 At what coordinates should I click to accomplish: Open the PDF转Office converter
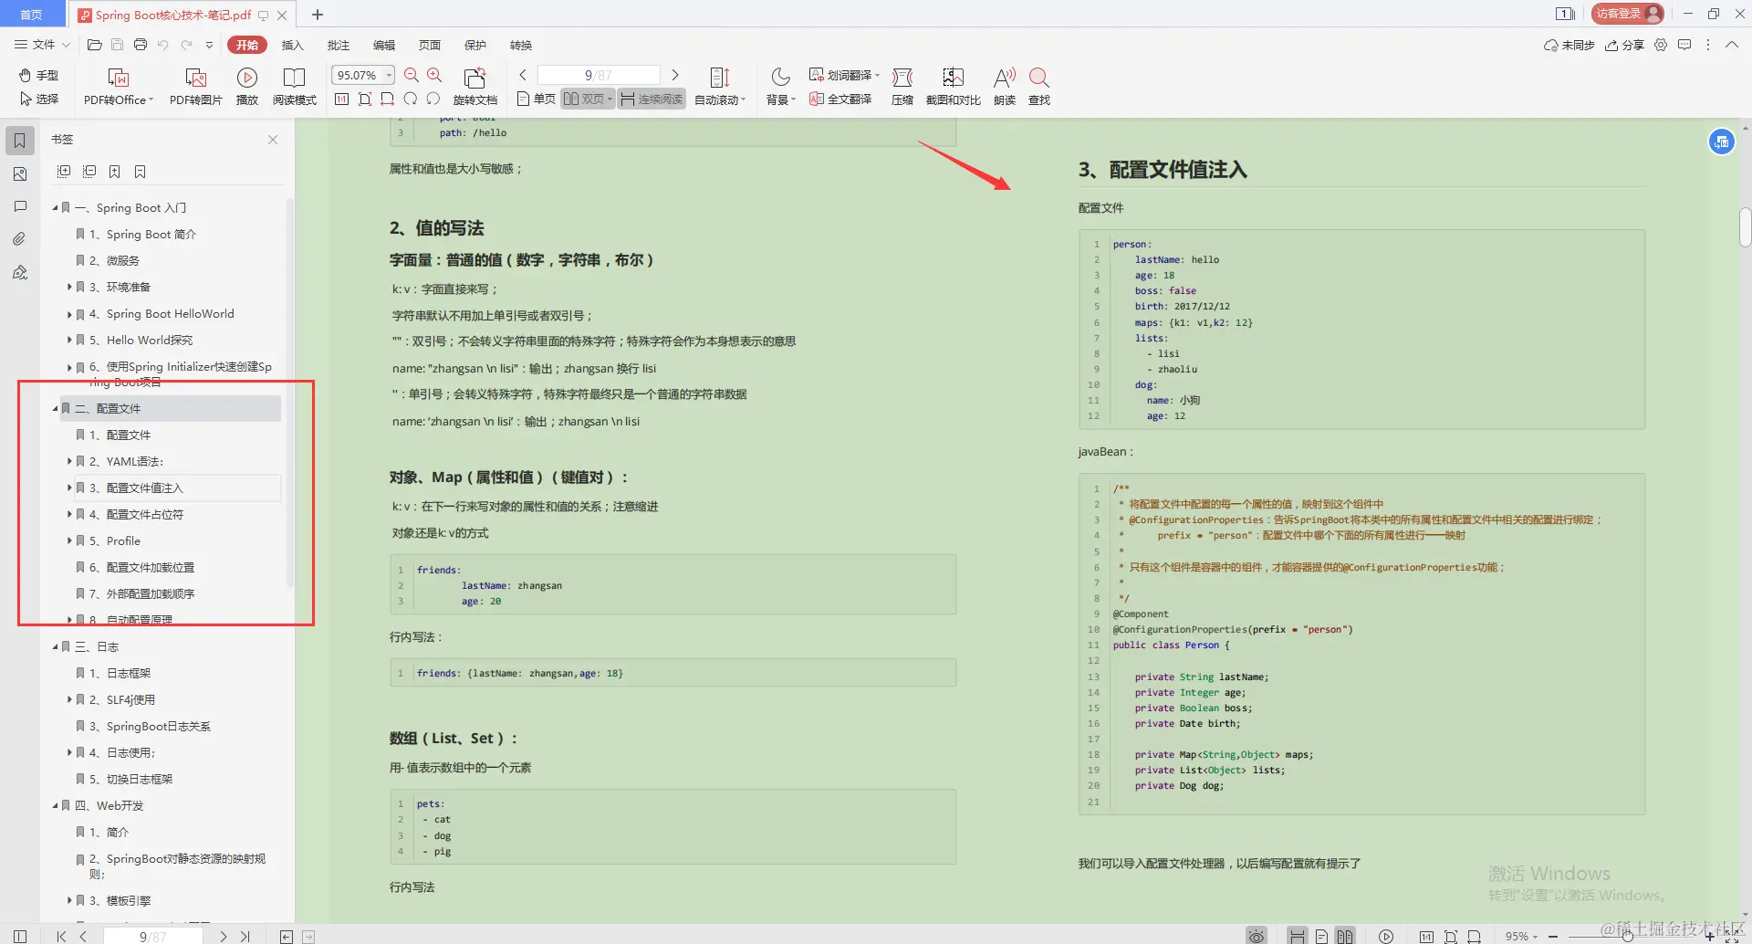click(119, 88)
